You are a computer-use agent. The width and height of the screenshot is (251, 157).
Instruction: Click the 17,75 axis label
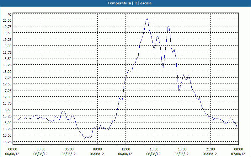[7, 78]
